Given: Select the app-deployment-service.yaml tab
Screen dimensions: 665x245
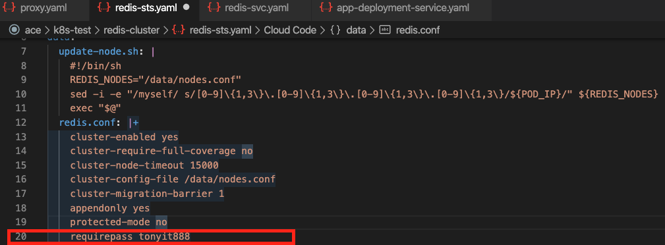Looking at the screenshot, I should (401, 8).
